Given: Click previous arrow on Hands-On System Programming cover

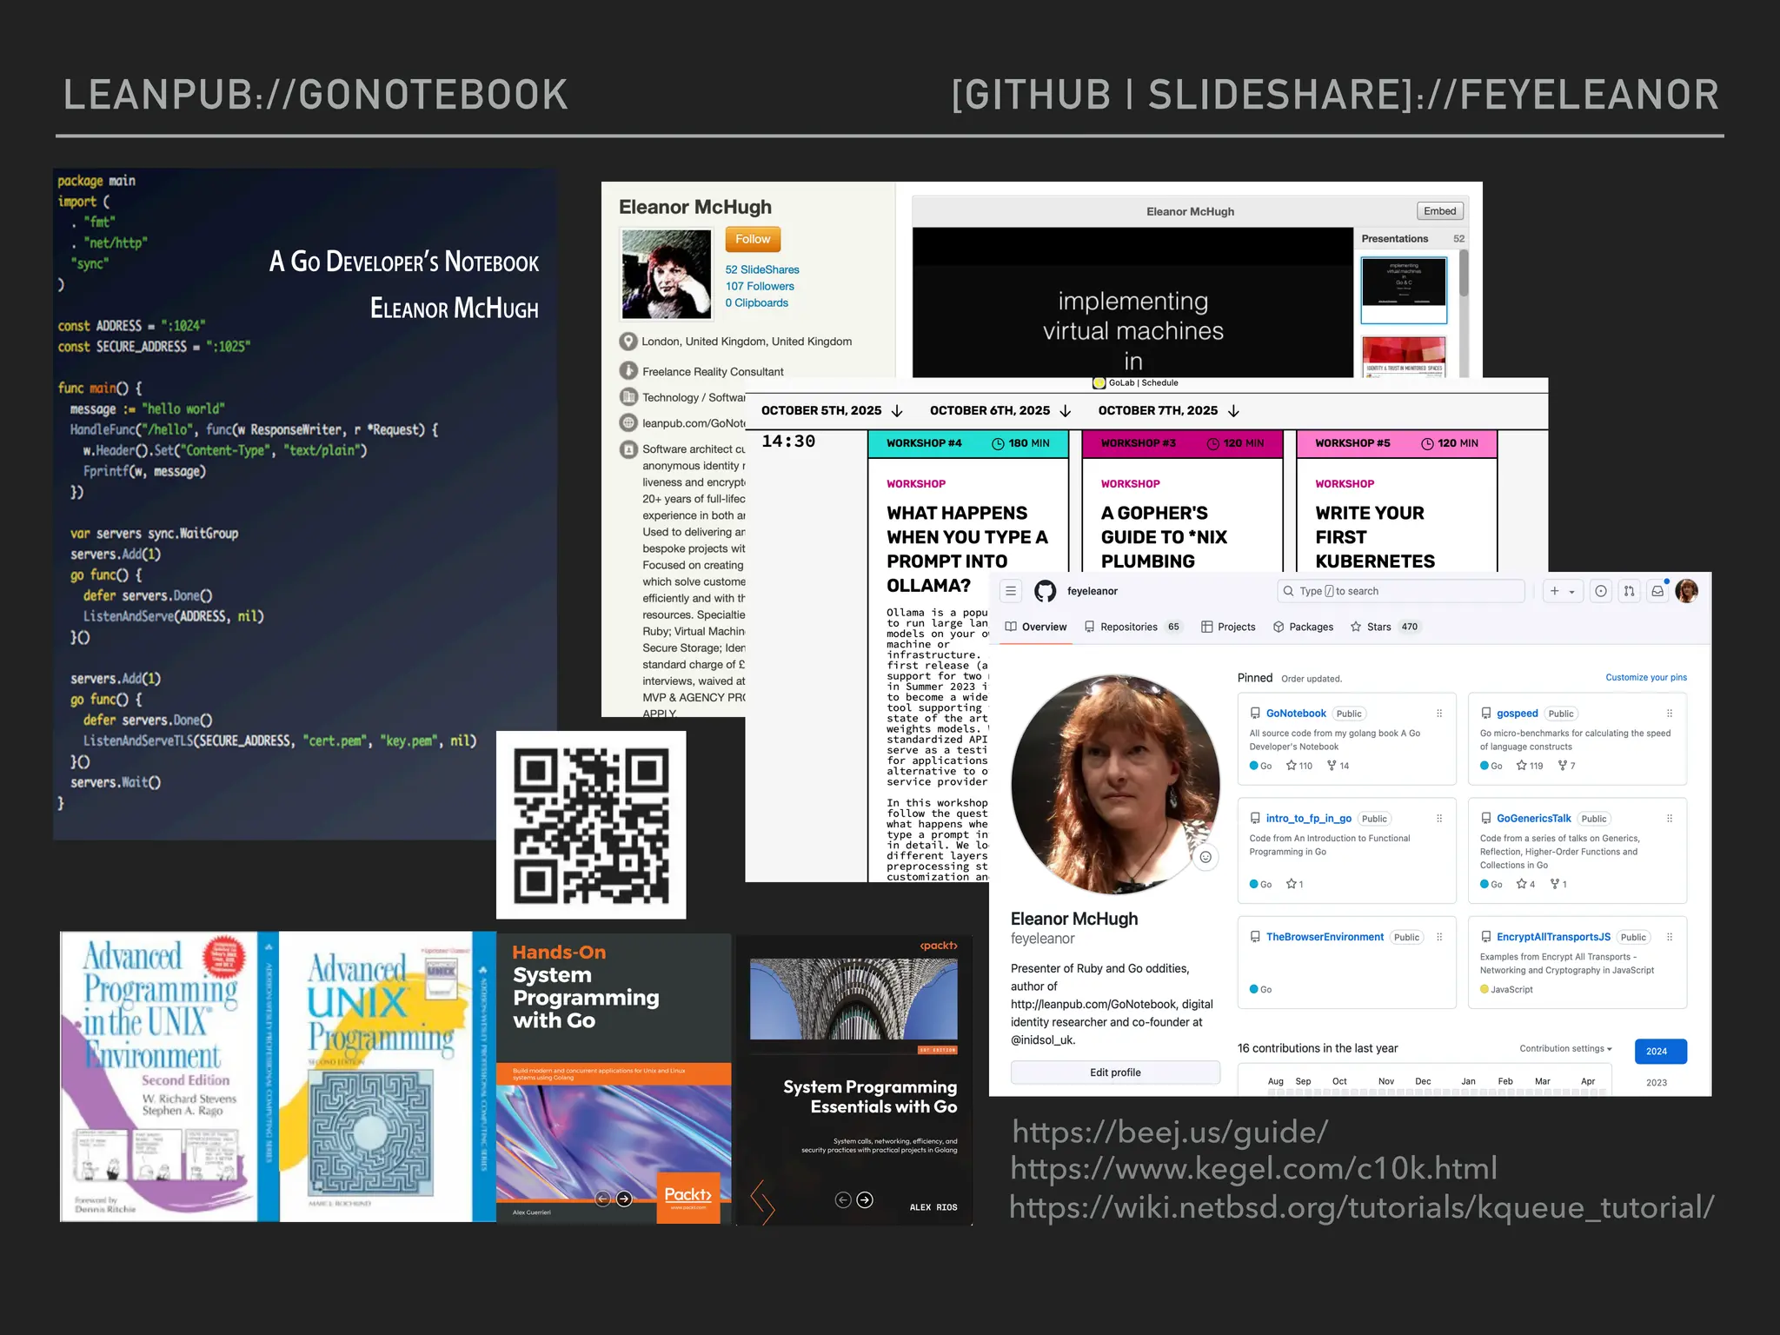Looking at the screenshot, I should click(x=602, y=1199).
